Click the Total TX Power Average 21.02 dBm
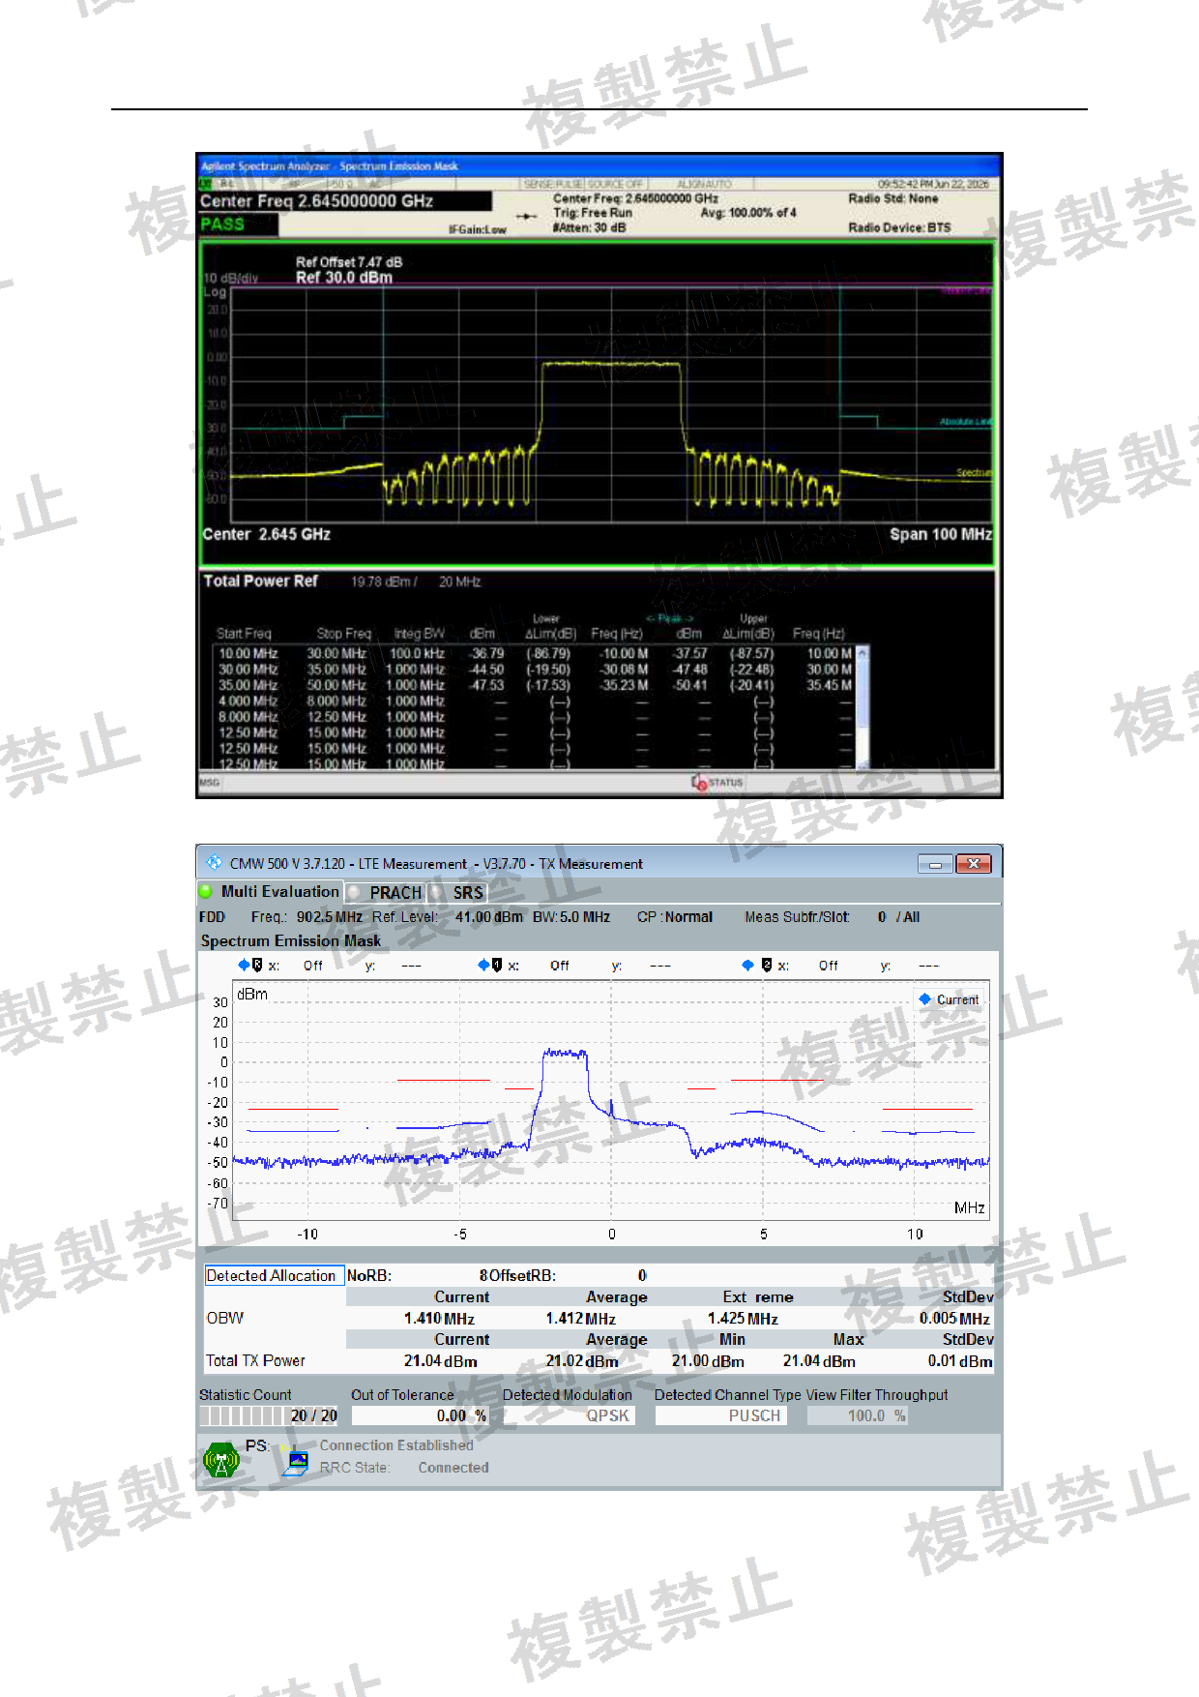 582,1361
